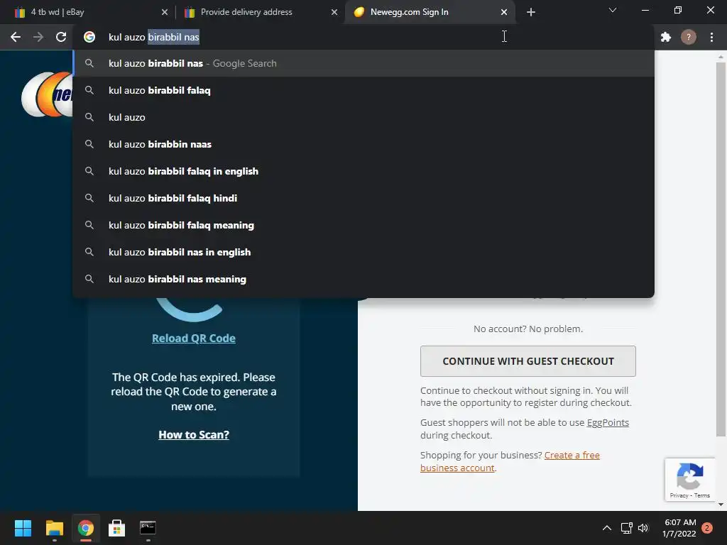The width and height of the screenshot is (727, 545).
Task: Click the Reload QR Code link
Action: pyautogui.click(x=194, y=338)
